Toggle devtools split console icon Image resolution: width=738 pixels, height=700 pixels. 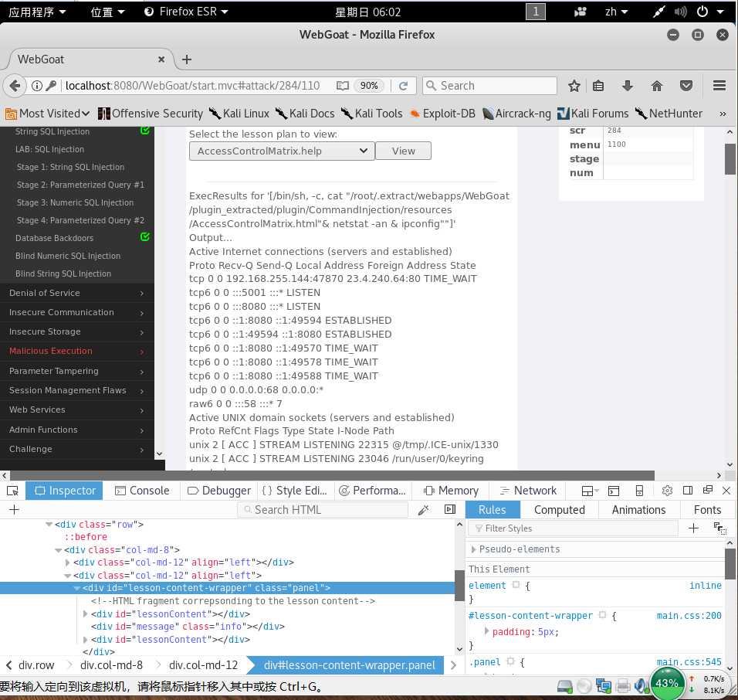pyautogui.click(x=614, y=491)
